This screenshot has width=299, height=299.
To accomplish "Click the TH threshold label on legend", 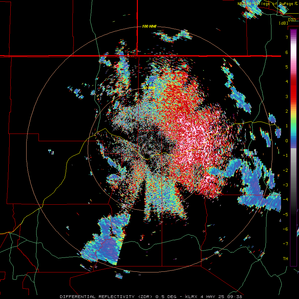I will click(285, 259).
